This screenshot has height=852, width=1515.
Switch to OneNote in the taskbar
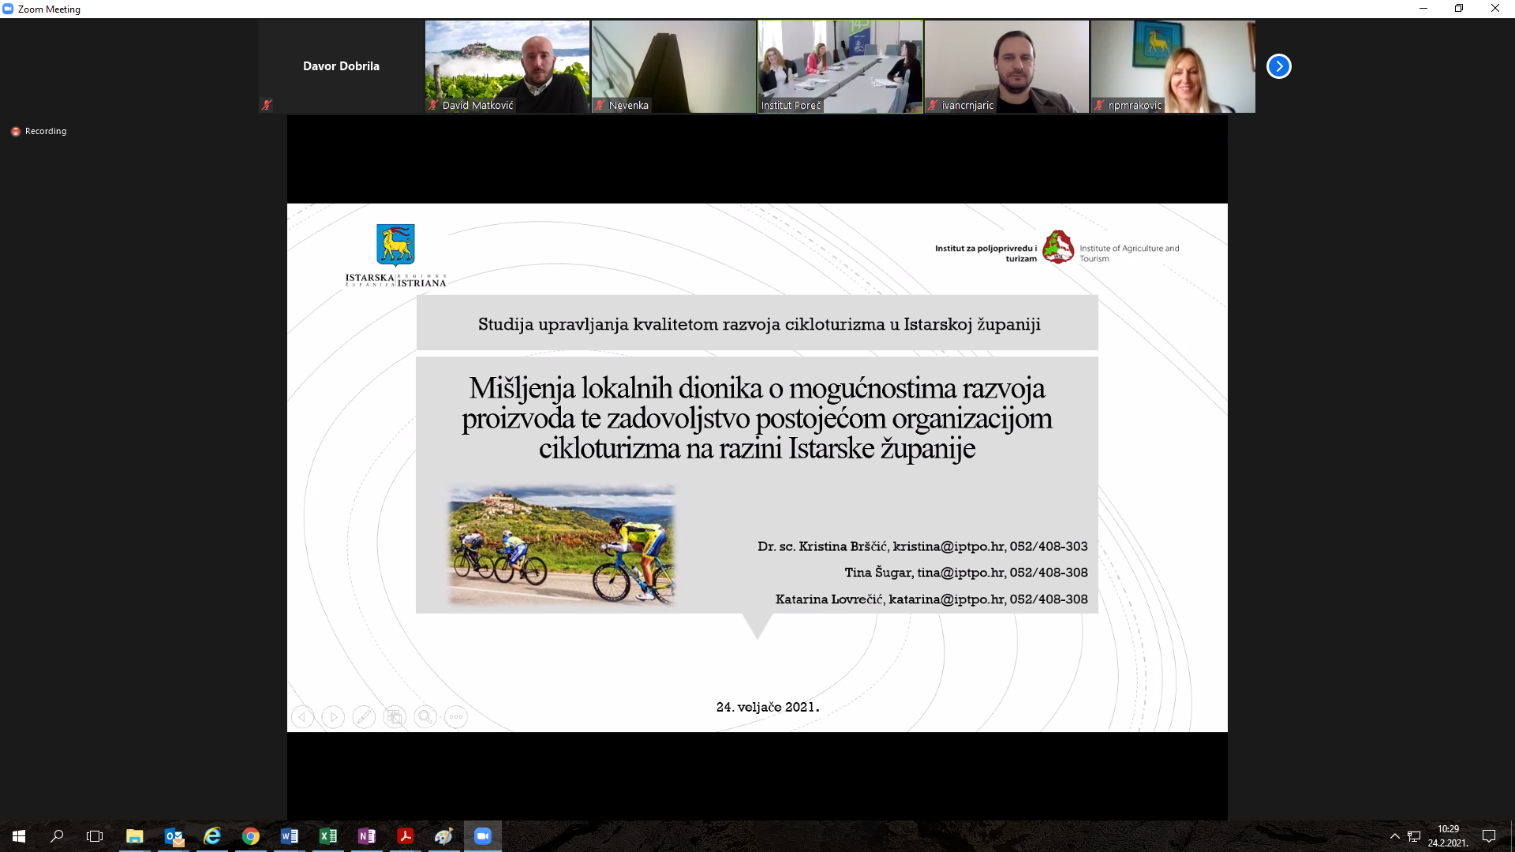[x=367, y=836]
